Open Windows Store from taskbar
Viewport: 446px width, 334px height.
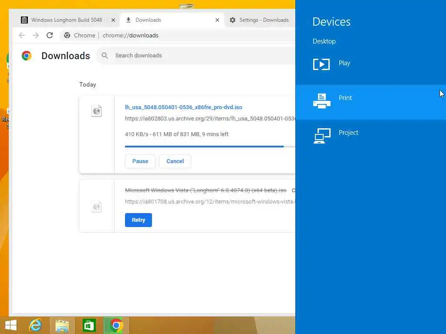click(89, 325)
